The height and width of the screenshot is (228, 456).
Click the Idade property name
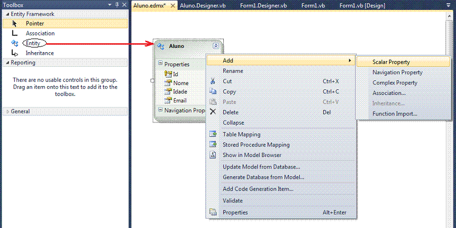tap(180, 92)
